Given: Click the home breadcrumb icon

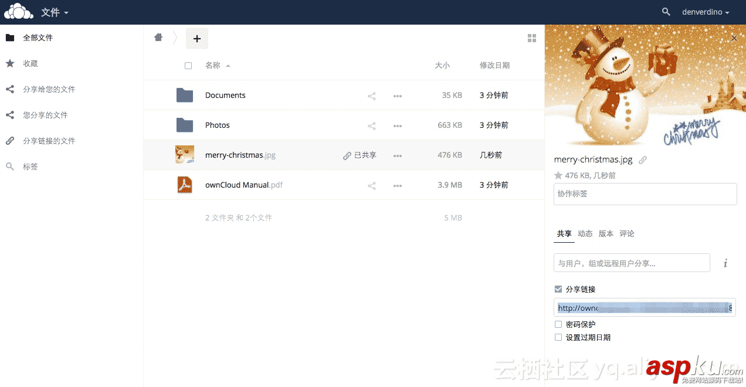Looking at the screenshot, I should pos(158,37).
